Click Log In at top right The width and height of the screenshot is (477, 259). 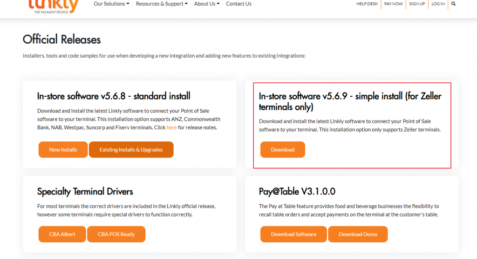tap(438, 4)
